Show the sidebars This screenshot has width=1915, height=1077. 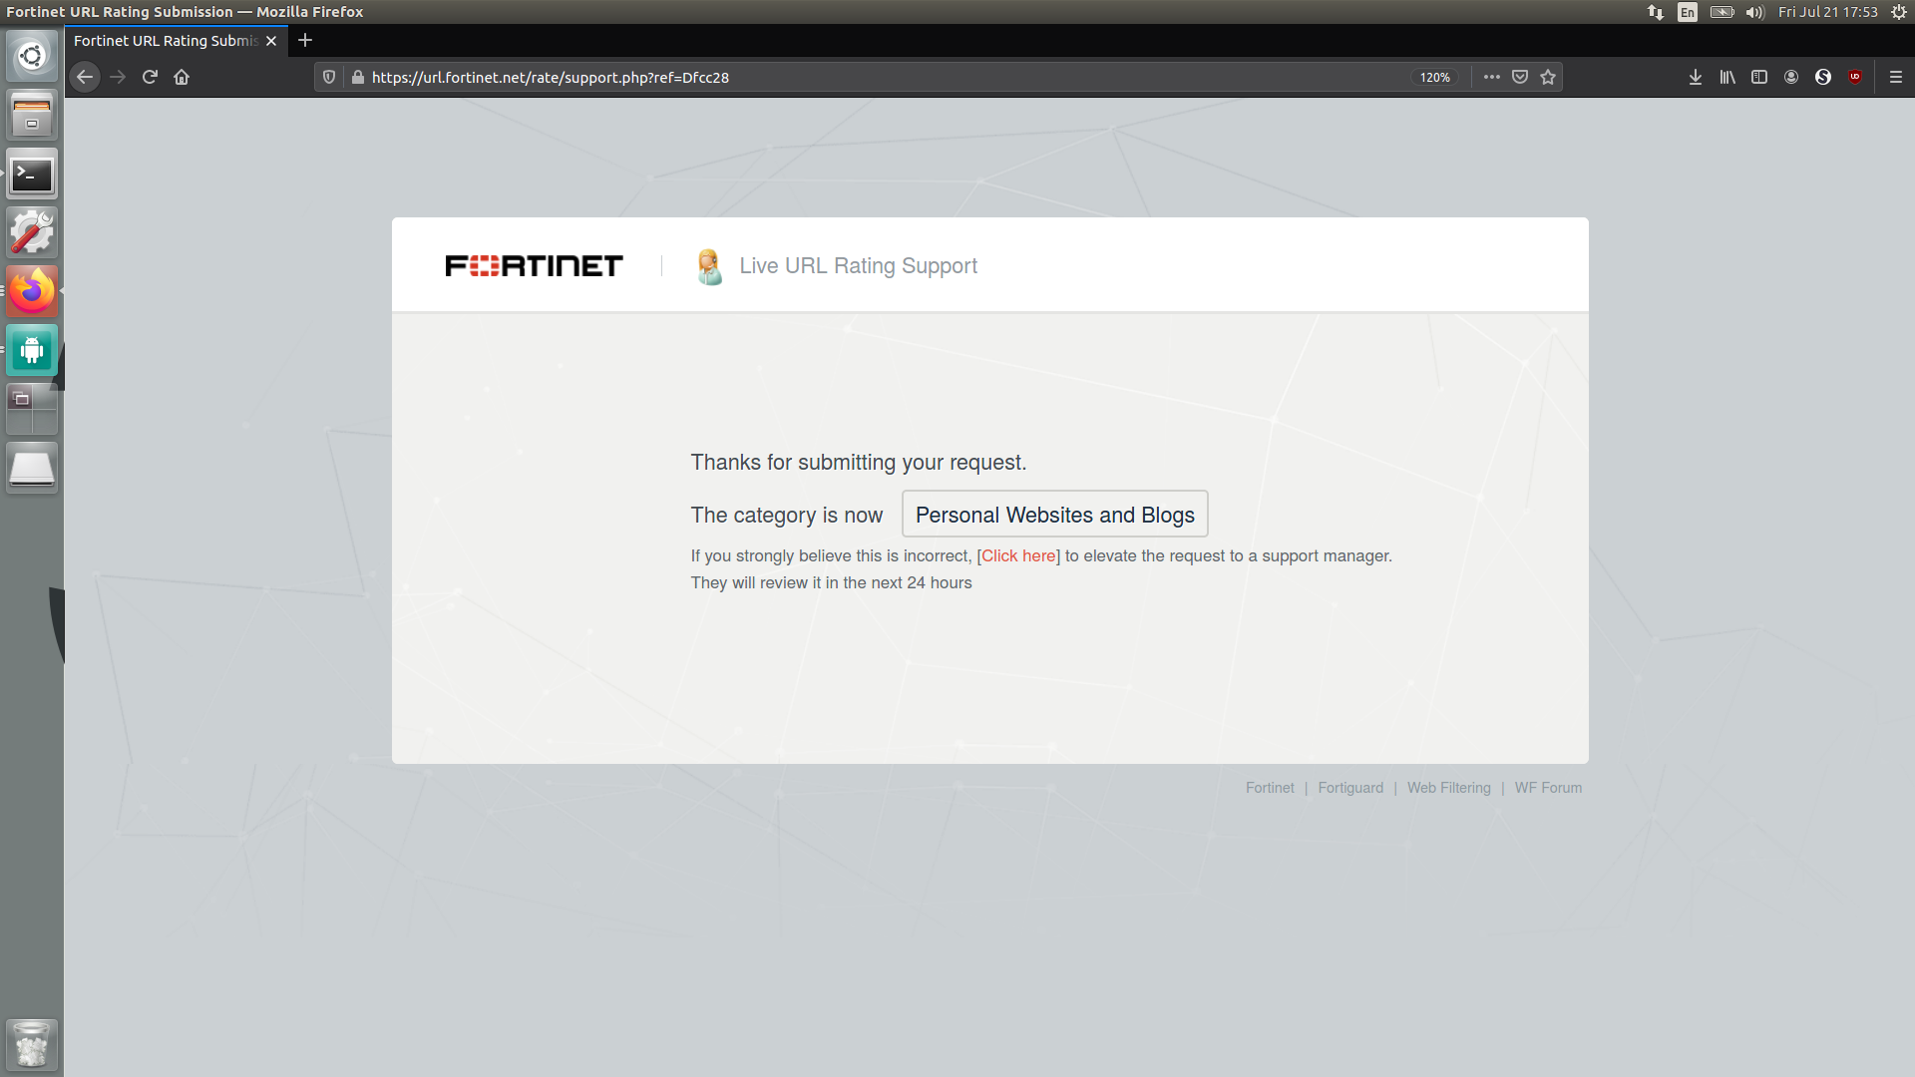coord(1759,77)
